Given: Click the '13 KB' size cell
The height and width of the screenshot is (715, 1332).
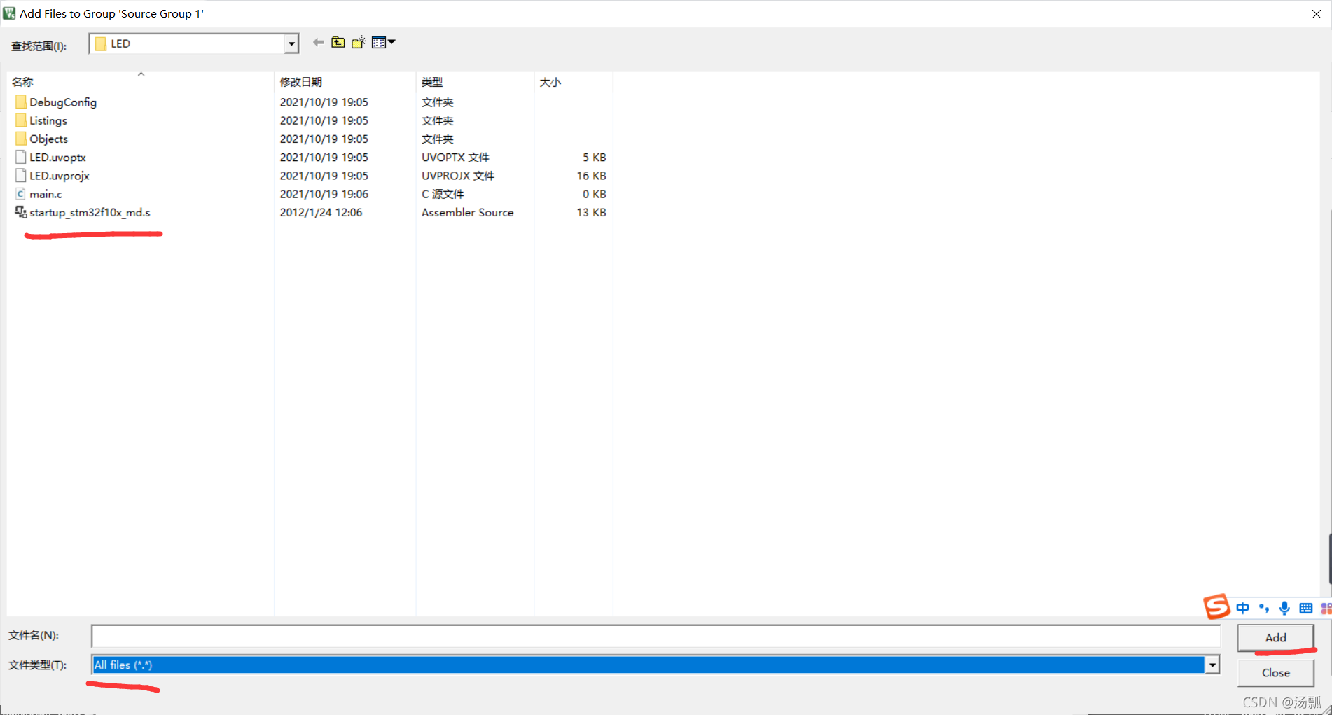Looking at the screenshot, I should (x=591, y=212).
